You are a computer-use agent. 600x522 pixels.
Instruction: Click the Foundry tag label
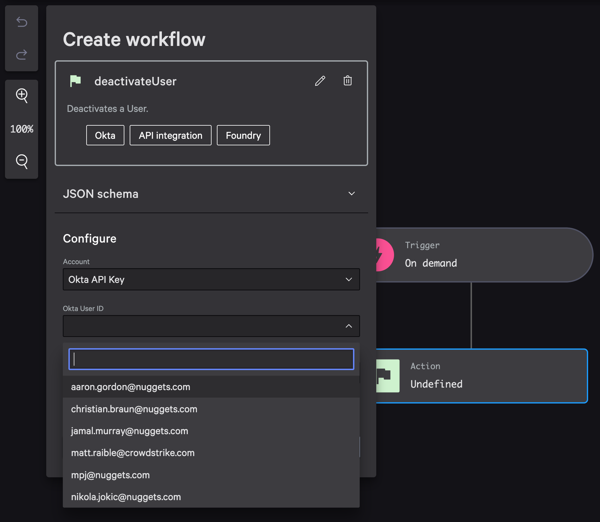click(x=243, y=135)
